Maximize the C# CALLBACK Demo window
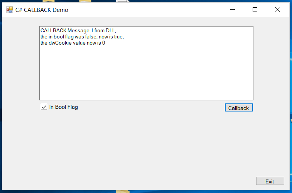The height and width of the screenshot is (193, 292). (x=255, y=10)
